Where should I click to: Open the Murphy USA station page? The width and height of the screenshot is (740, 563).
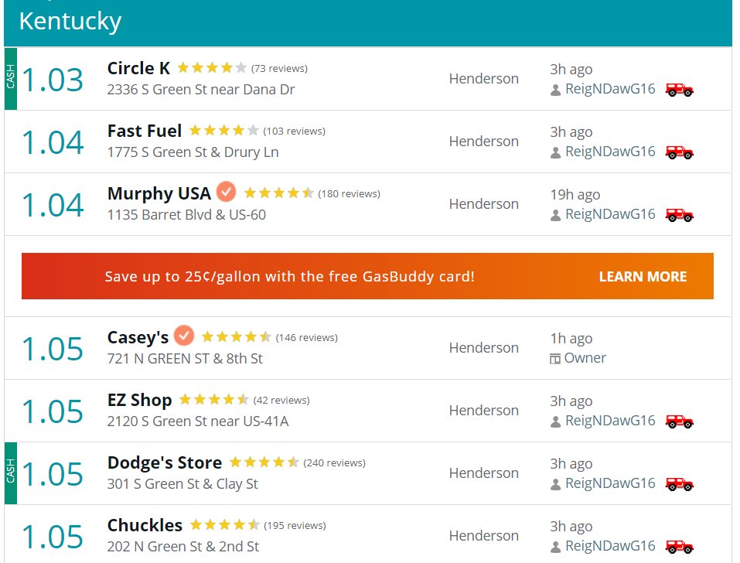tap(159, 193)
